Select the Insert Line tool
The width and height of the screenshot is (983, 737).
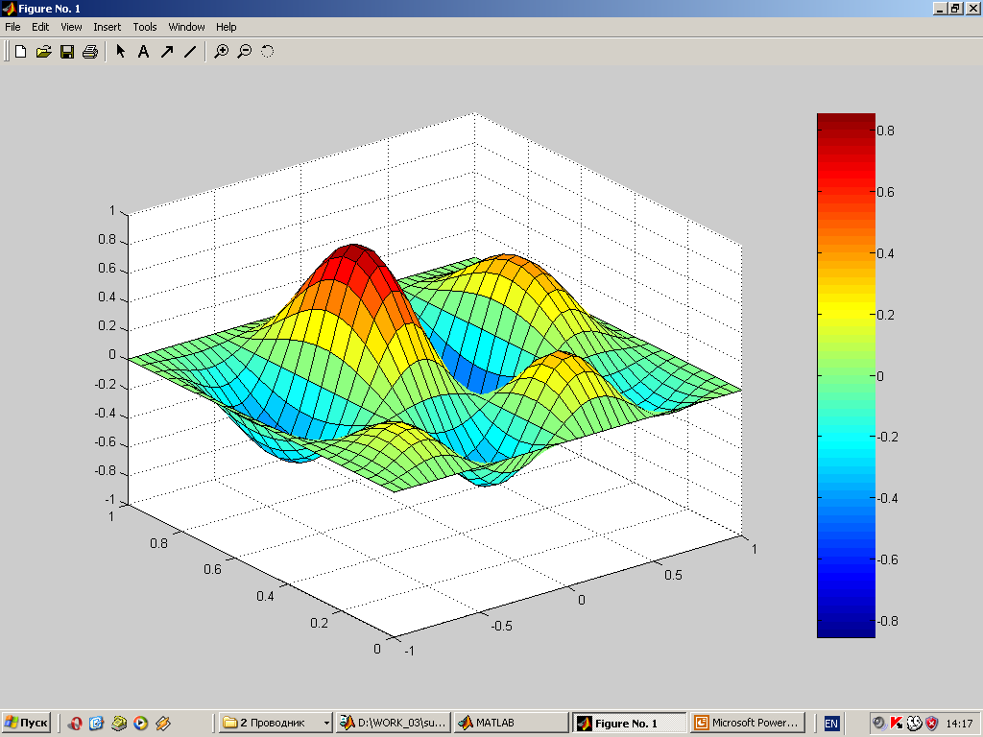[190, 52]
